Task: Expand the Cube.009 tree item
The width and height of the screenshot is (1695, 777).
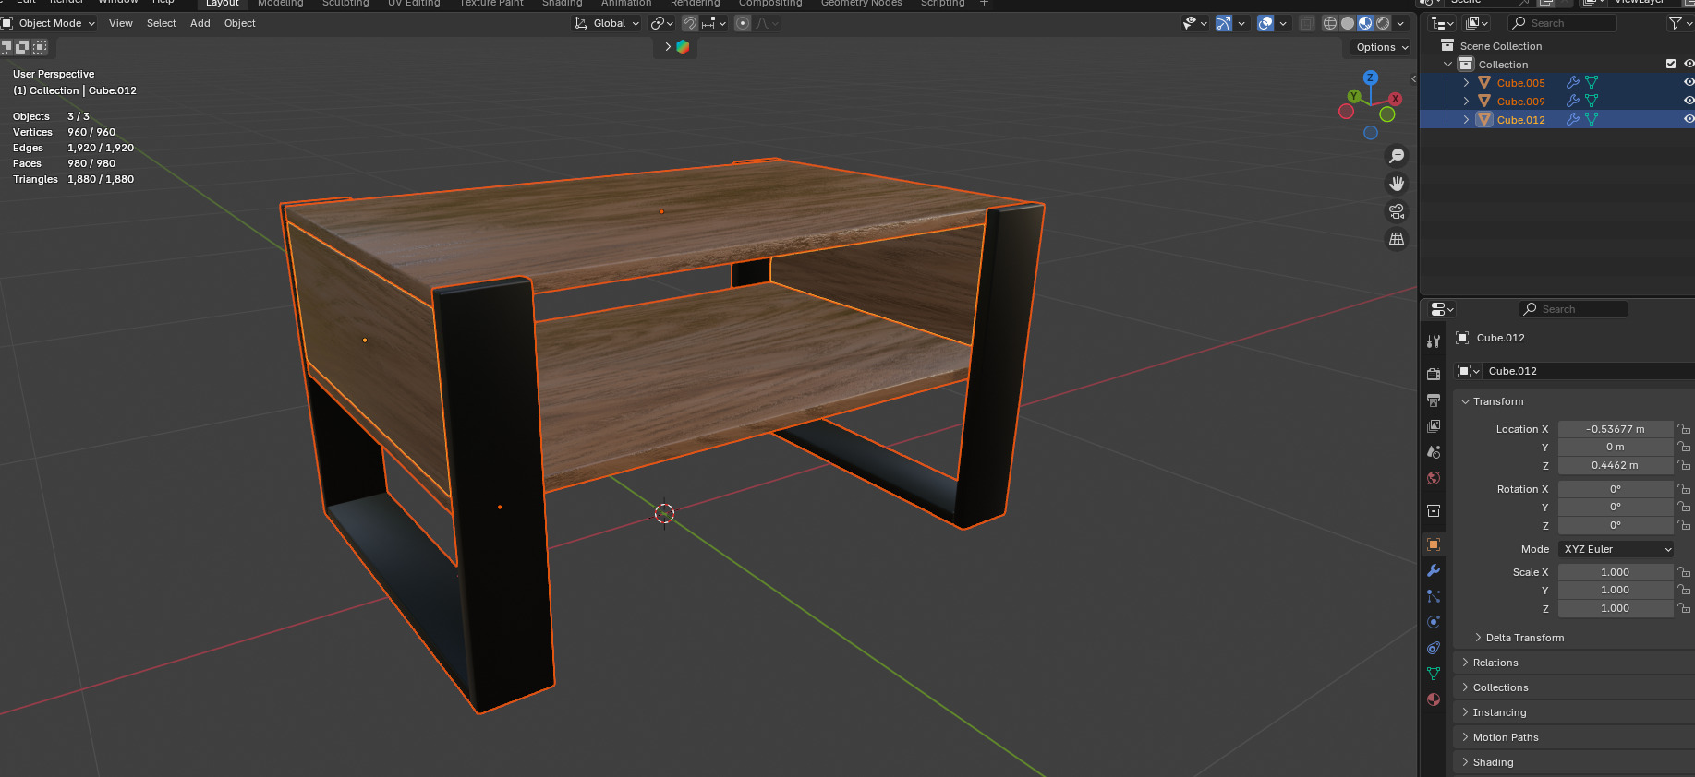Action: pyautogui.click(x=1466, y=101)
